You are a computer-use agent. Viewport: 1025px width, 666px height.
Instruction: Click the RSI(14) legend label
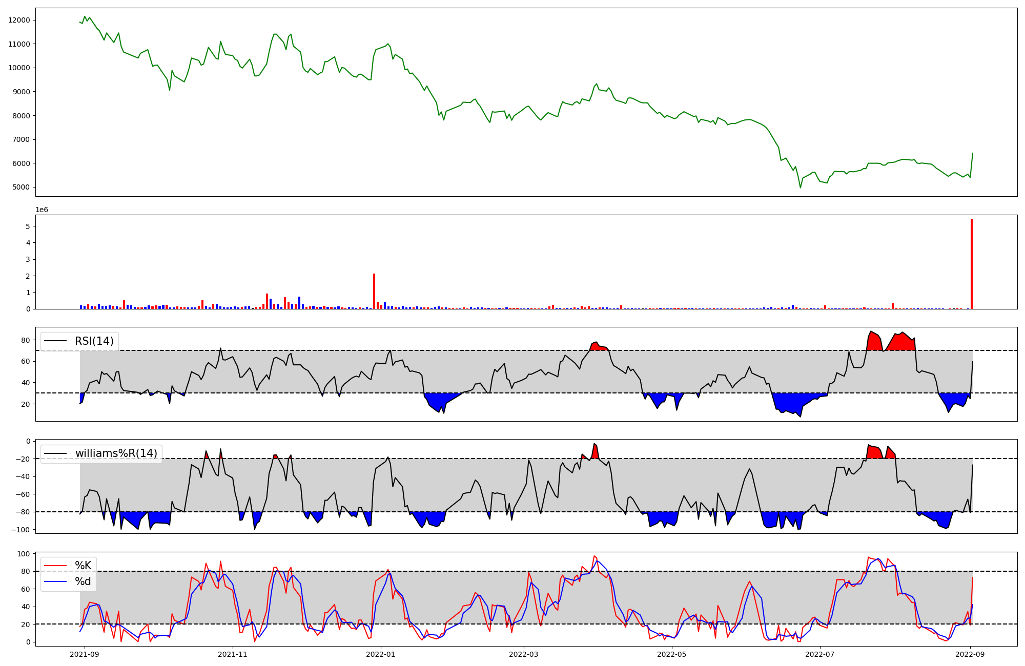pos(94,341)
